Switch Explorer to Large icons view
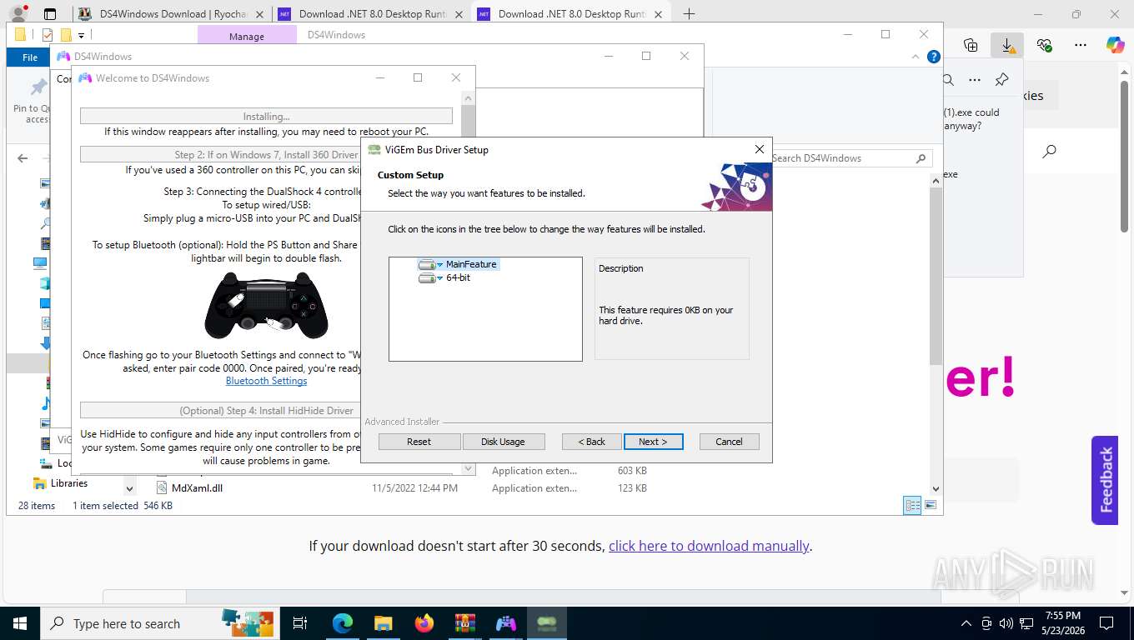 click(x=931, y=506)
